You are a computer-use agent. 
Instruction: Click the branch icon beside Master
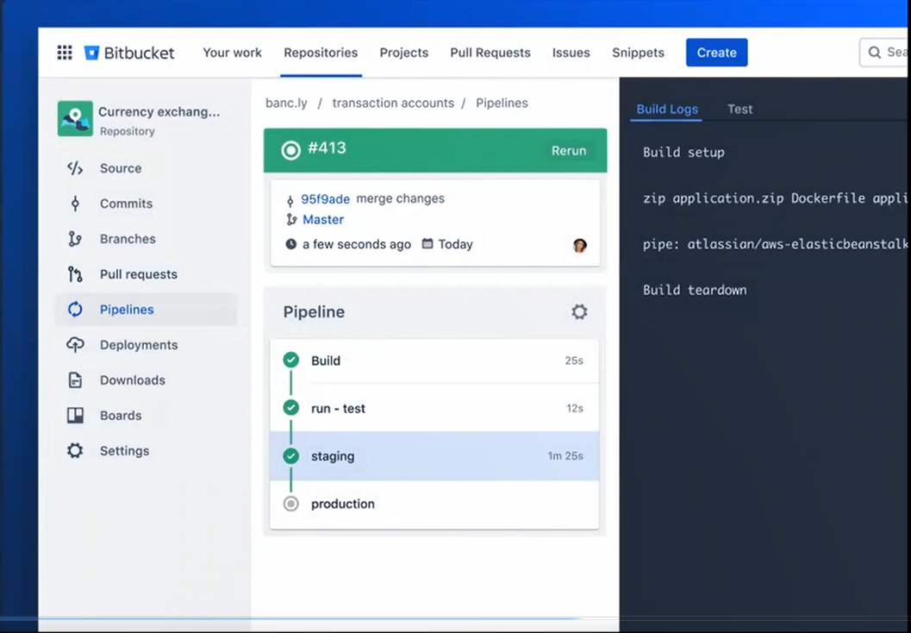point(291,220)
